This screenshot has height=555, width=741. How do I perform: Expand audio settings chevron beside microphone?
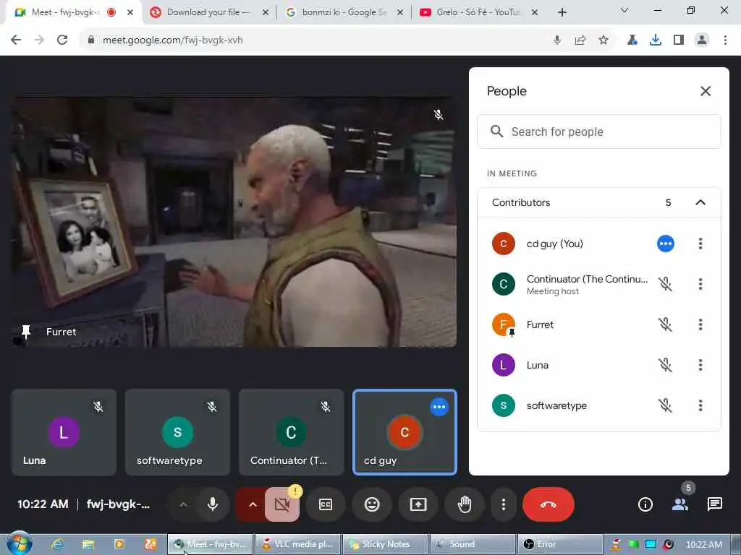(183, 504)
